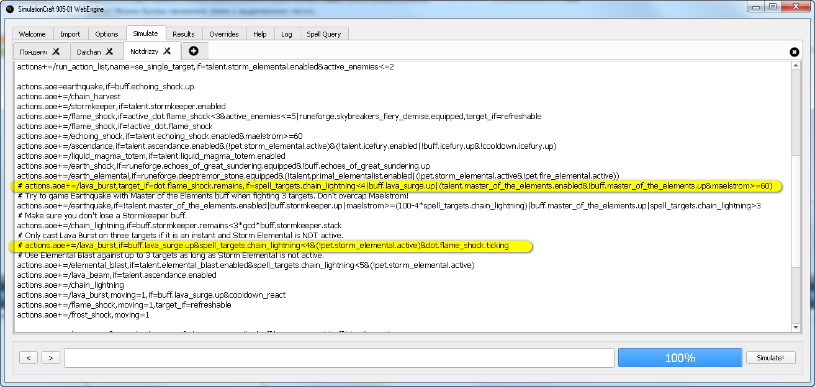This screenshot has width=815, height=387.
Task: Click the black circular close-all-tabs icon
Action: click(x=794, y=52)
